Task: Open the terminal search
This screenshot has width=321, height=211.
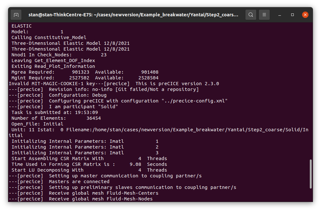Action: pyautogui.click(x=251, y=15)
